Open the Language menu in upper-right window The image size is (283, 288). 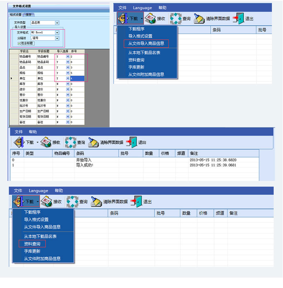pos(142,8)
